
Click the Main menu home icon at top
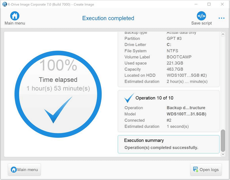pyautogui.click(x=15, y=16)
